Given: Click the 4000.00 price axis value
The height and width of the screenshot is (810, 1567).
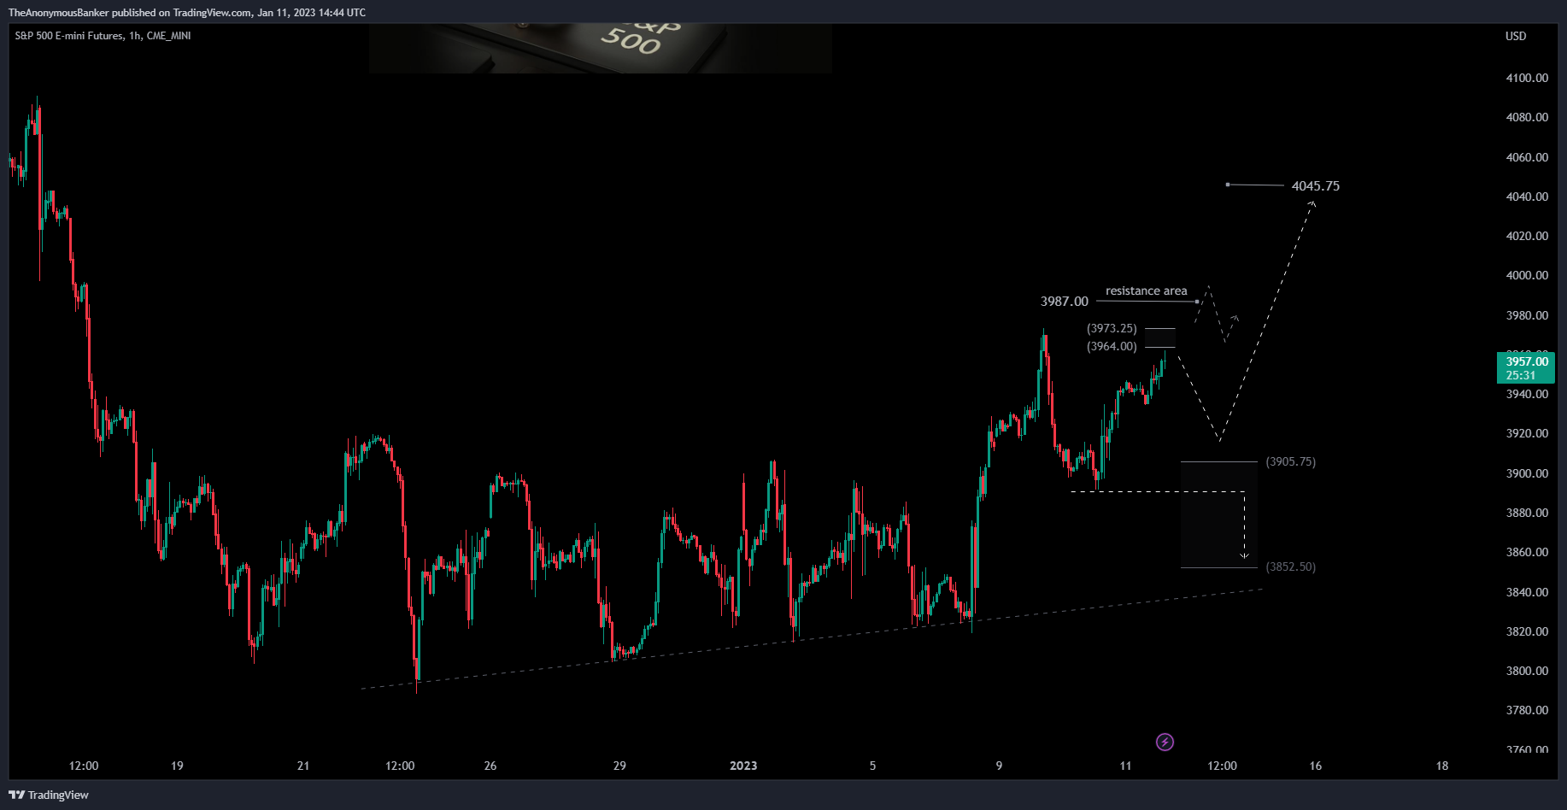Looking at the screenshot, I should click(x=1527, y=275).
